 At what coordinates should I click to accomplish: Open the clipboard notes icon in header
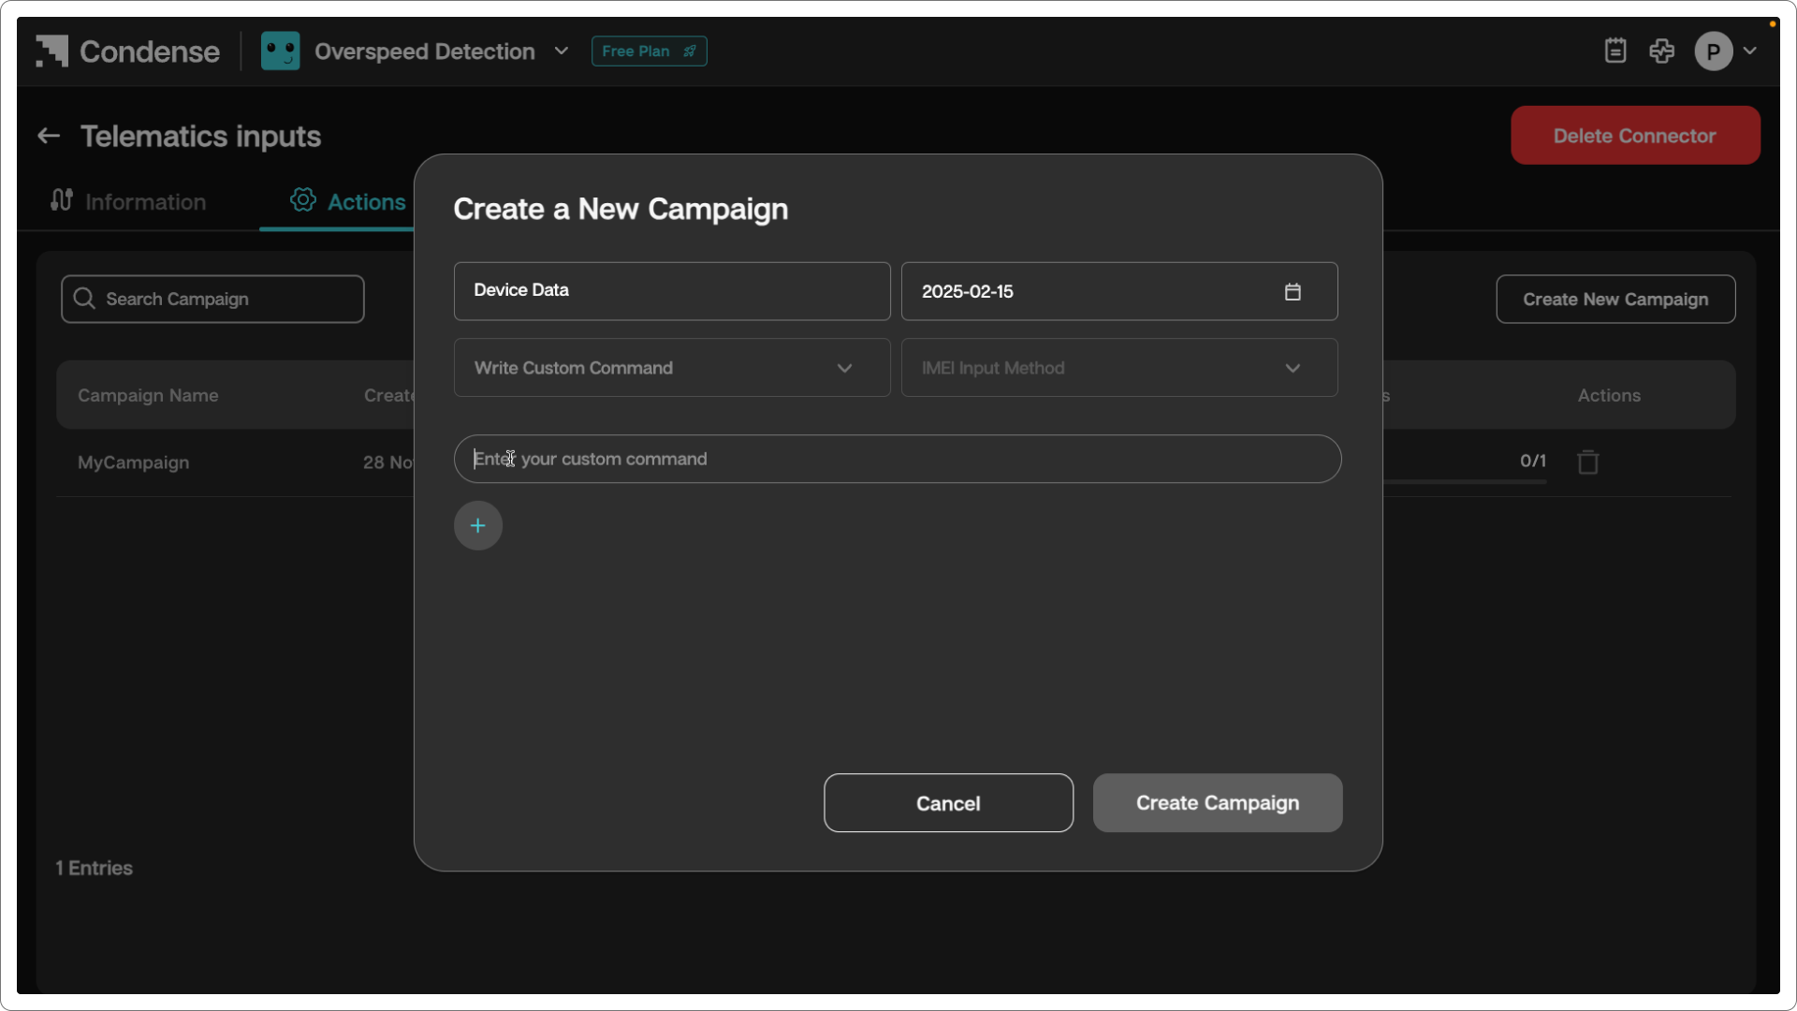pyautogui.click(x=1615, y=51)
